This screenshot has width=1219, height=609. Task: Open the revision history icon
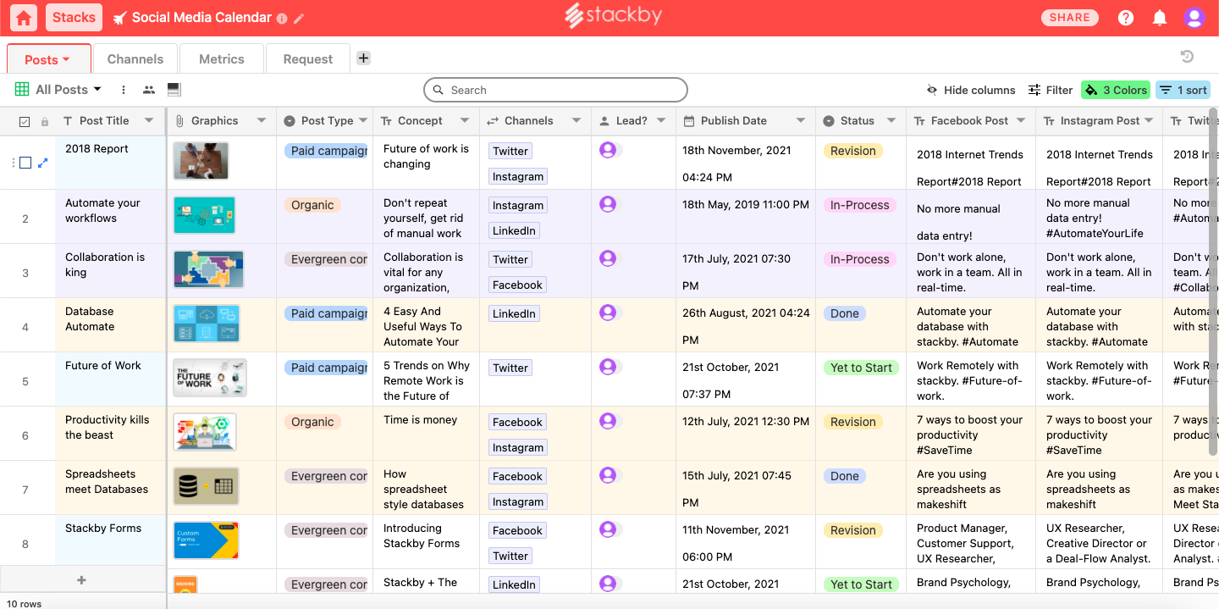point(1187,57)
